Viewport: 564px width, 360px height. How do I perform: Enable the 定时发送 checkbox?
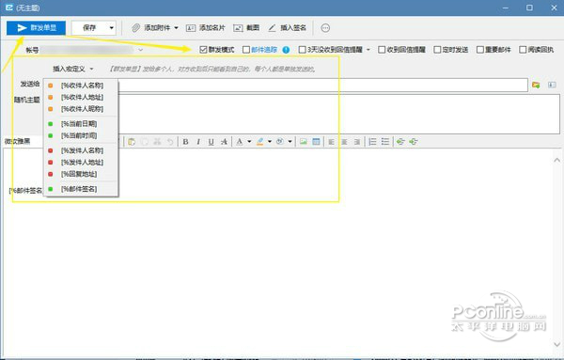tap(437, 50)
